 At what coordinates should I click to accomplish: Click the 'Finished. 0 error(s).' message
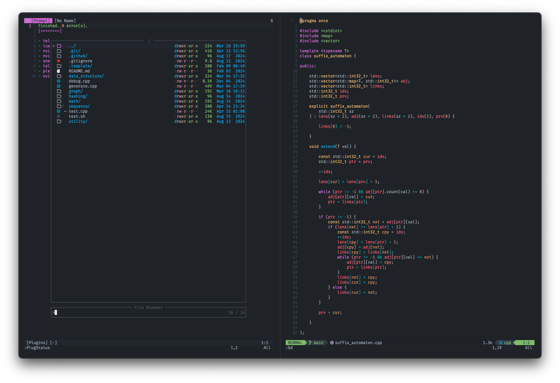pos(63,26)
